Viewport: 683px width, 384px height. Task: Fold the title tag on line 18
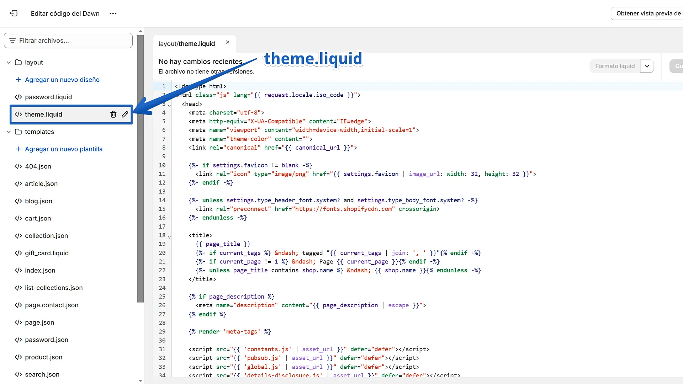[x=169, y=237]
